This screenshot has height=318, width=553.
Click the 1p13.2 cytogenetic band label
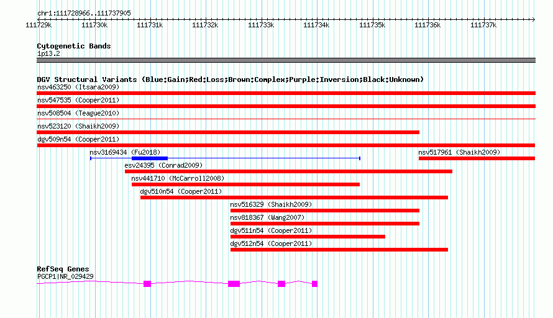click(48, 53)
